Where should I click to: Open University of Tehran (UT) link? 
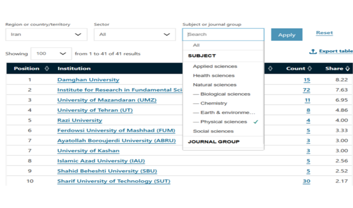pyautogui.click(x=95, y=110)
